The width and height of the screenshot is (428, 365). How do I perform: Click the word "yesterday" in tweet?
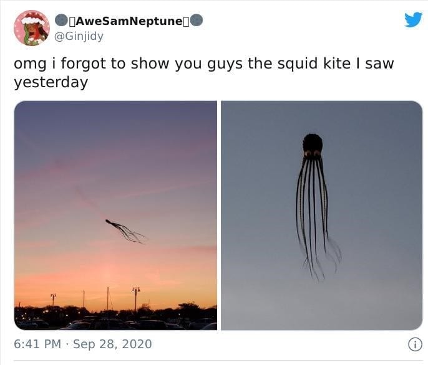pos(51,82)
